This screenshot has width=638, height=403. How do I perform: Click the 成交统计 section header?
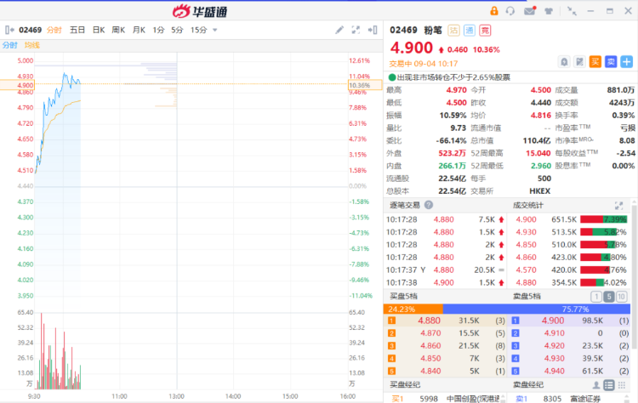(x=527, y=205)
